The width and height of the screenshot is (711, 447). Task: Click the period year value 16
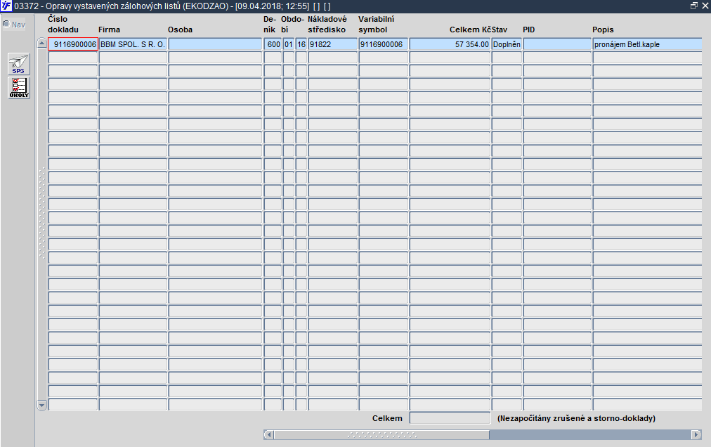(x=301, y=44)
